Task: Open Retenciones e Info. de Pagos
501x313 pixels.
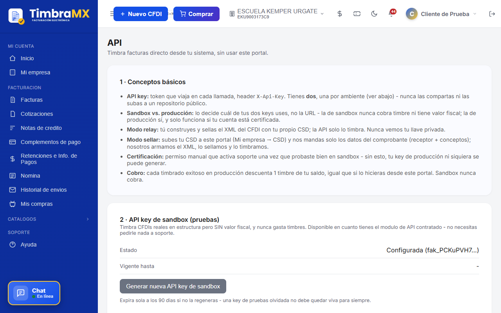Action: (49, 159)
